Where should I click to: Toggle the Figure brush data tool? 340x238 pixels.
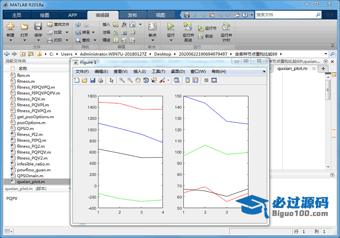tap(162, 80)
